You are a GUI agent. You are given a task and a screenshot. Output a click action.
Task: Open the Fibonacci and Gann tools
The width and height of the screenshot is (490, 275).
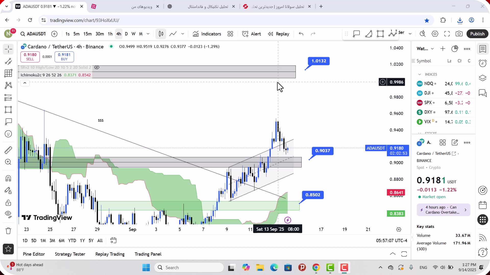click(x=8, y=73)
